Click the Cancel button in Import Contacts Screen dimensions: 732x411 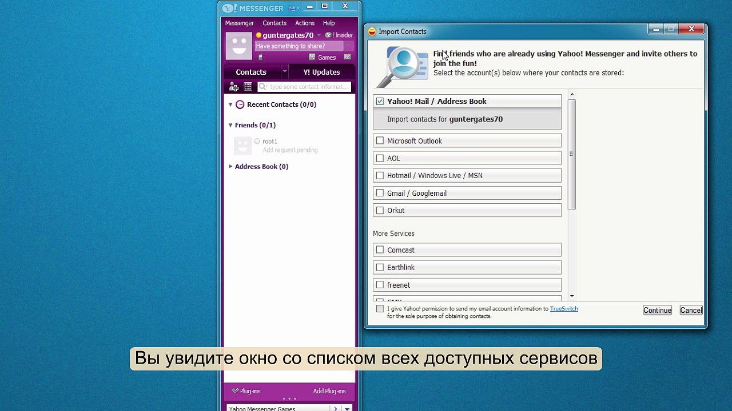691,311
